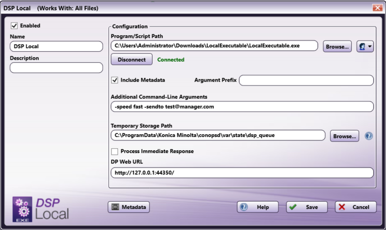Focus the Argument Prefix input box

click(x=306, y=80)
